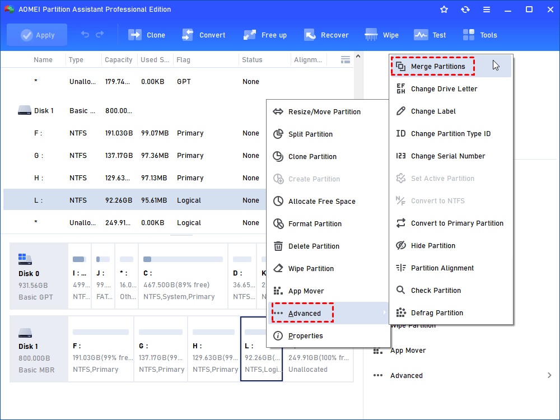This screenshot has height=420, width=560.
Task: Select Clone Partition in context menu
Action: pos(328,156)
